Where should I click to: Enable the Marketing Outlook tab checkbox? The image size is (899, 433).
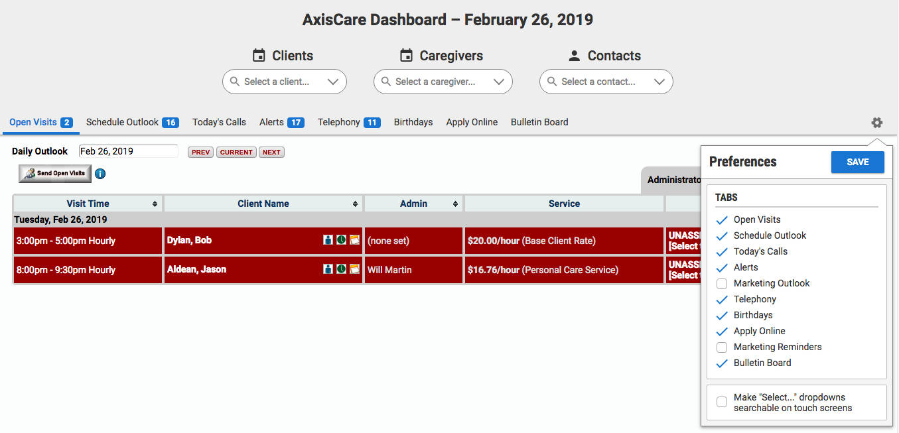(721, 283)
